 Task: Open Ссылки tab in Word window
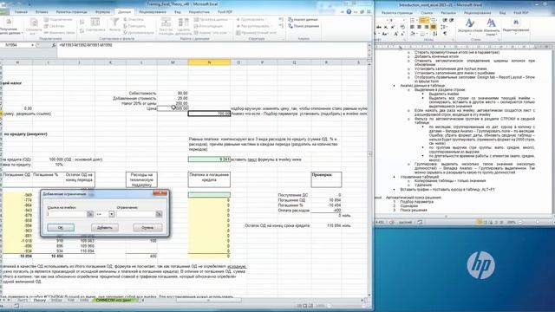click(x=427, y=12)
